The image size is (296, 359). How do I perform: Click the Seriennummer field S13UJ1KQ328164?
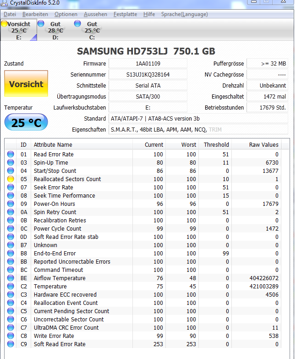coord(148,74)
